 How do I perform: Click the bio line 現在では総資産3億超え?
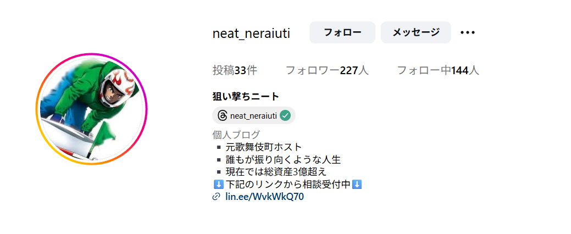click(276, 172)
